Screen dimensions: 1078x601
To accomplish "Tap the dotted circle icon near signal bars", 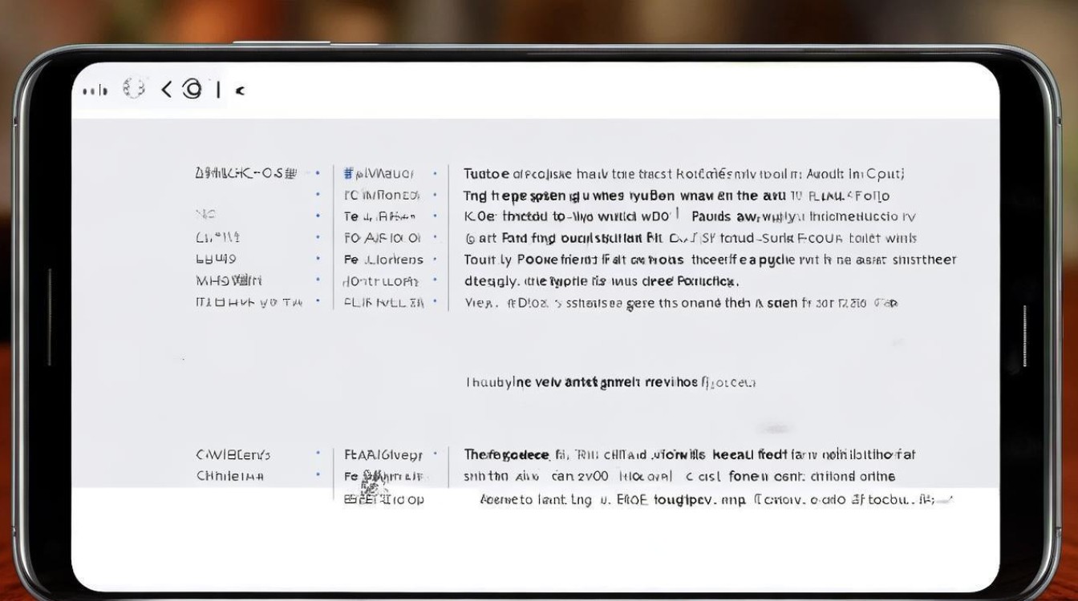I will click(134, 89).
